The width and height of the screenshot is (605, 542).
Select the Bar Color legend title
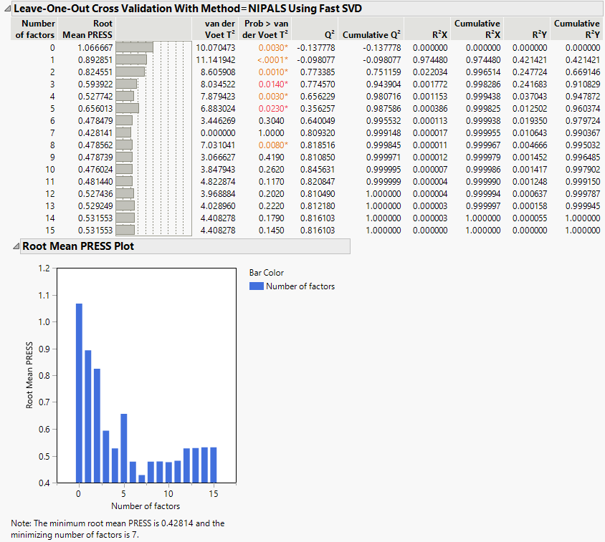click(x=266, y=273)
